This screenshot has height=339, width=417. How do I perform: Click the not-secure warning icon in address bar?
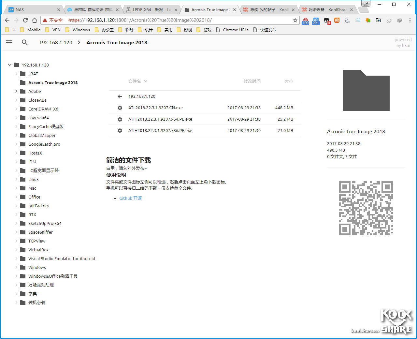(x=45, y=20)
